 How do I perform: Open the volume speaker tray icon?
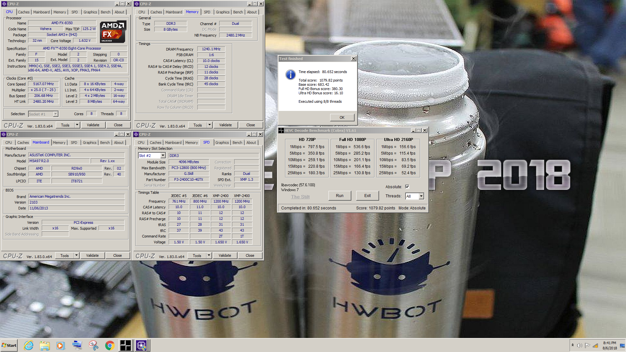point(580,345)
